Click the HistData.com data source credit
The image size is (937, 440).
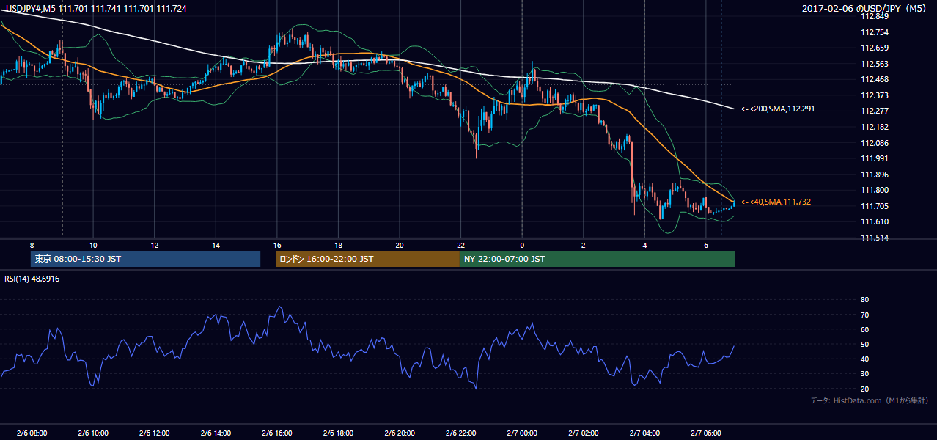coord(869,400)
